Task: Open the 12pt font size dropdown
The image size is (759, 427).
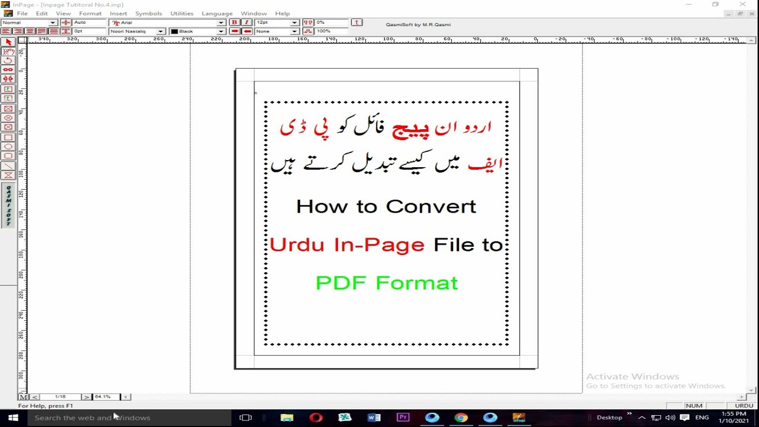Action: (x=294, y=23)
